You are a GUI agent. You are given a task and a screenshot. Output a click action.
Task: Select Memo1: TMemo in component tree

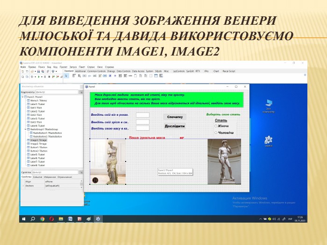(38, 101)
